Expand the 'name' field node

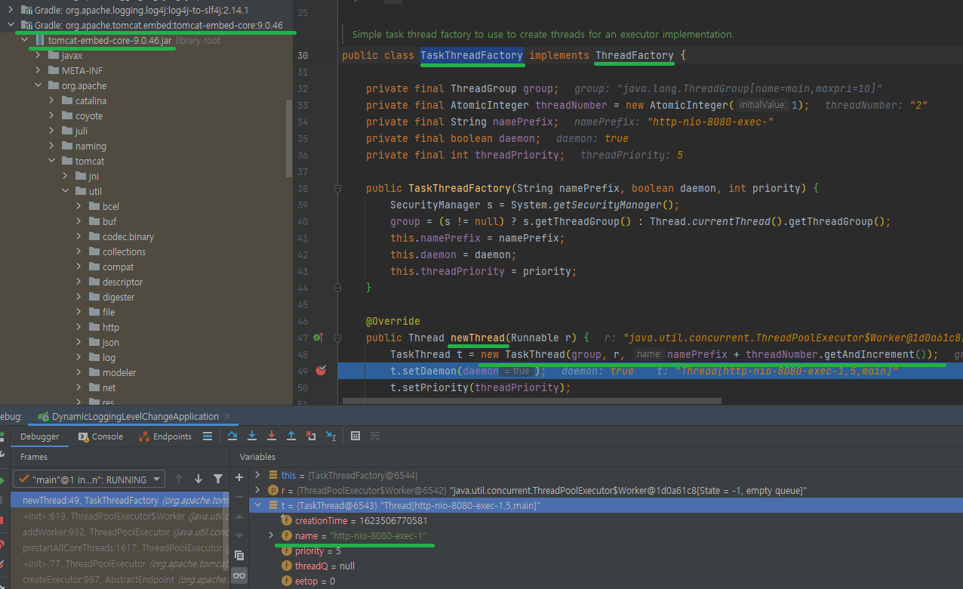(x=272, y=535)
